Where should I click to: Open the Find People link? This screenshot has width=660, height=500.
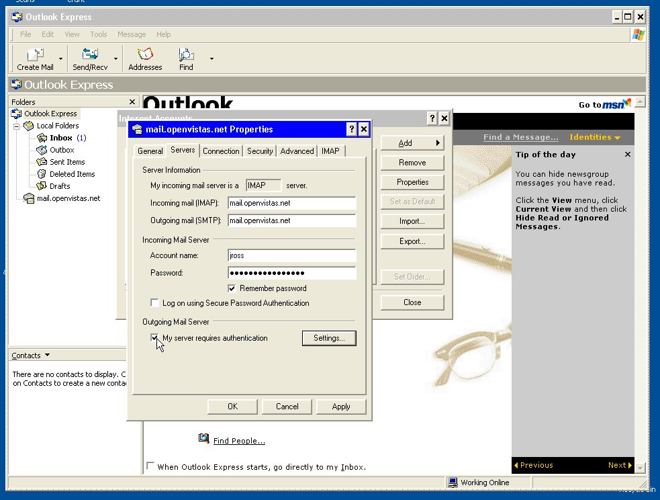(239, 441)
